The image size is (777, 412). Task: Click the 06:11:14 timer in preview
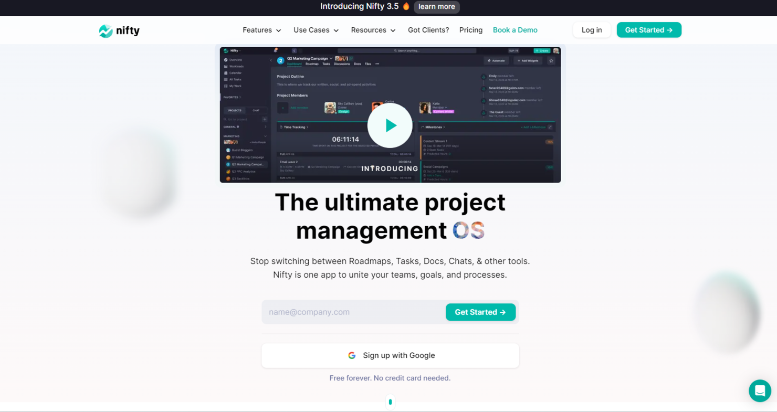coord(345,140)
